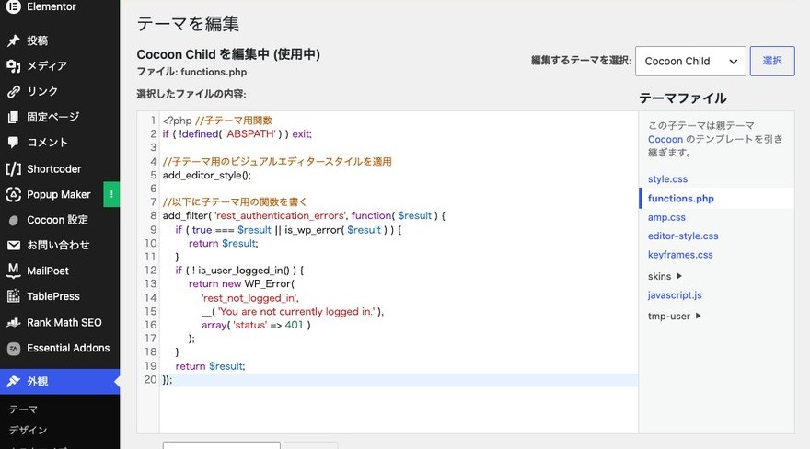Image resolution: width=810 pixels, height=449 pixels.
Task: Click the envelope icon for お問い合わせ
Action: pos(14,245)
